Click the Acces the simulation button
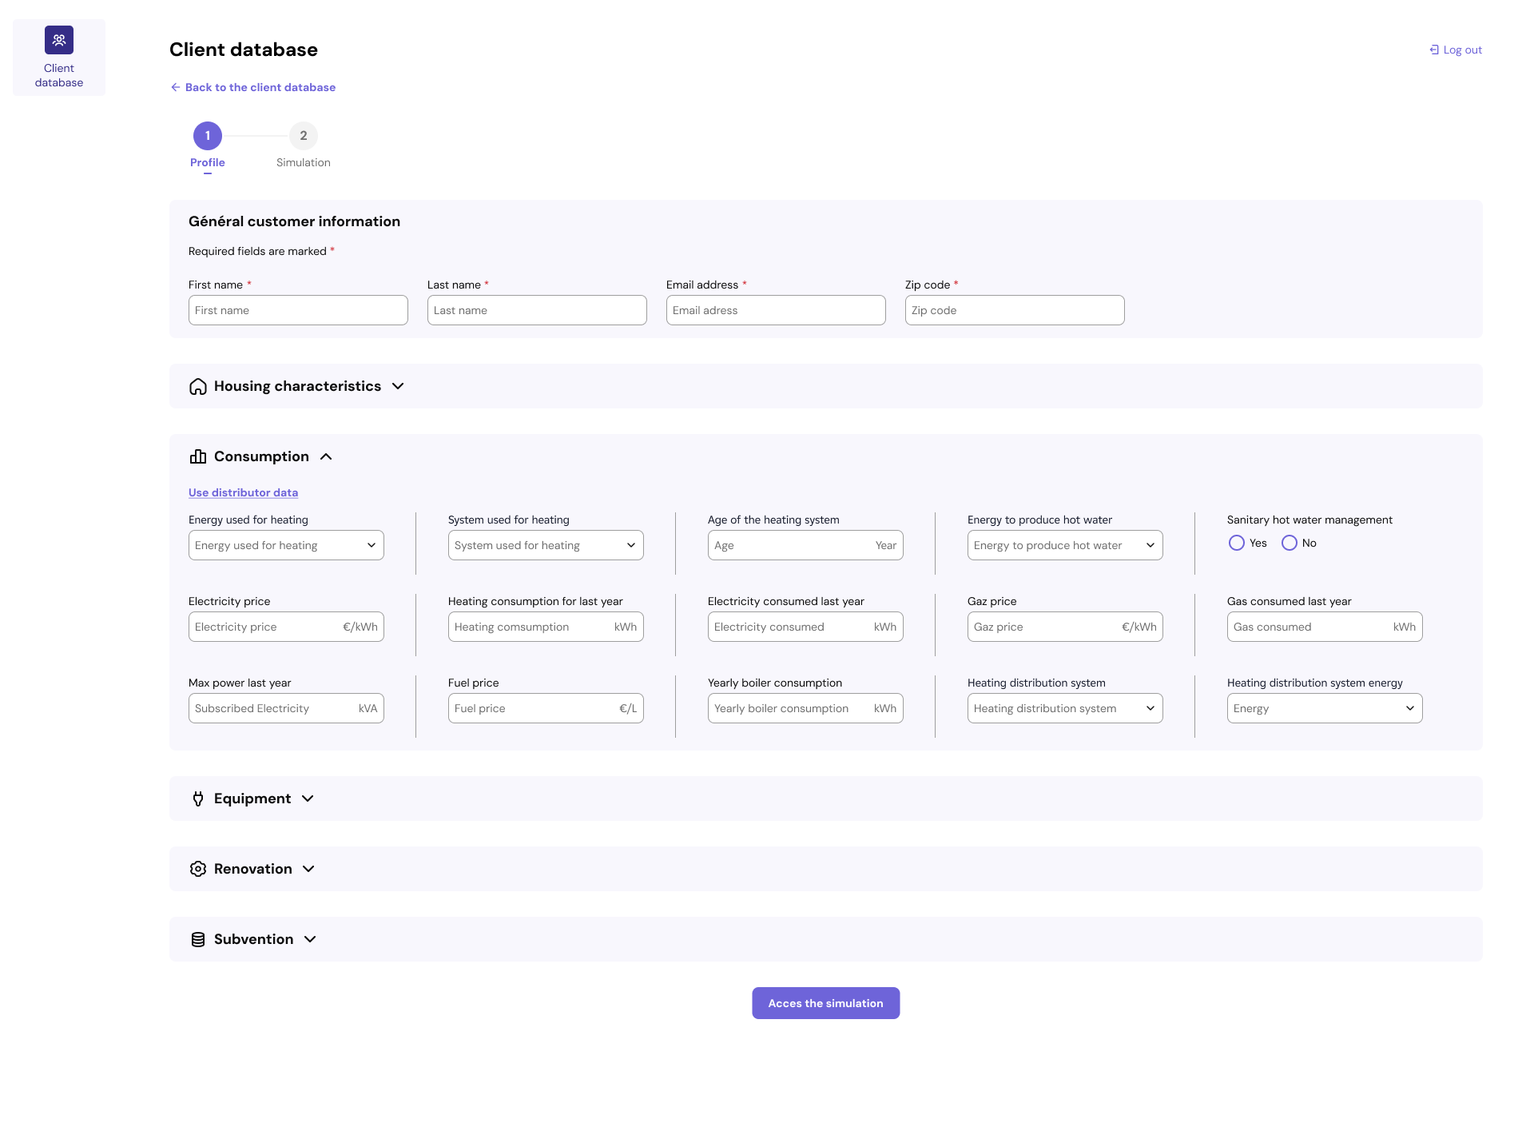The image size is (1534, 1139). pyautogui.click(x=826, y=1003)
